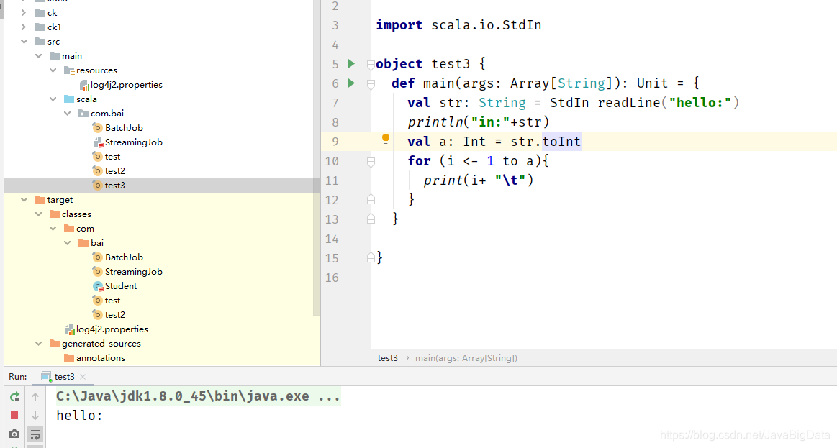Viewport: 837px width, 448px height.
Task: Collapse the com.bai package
Action: click(x=67, y=114)
